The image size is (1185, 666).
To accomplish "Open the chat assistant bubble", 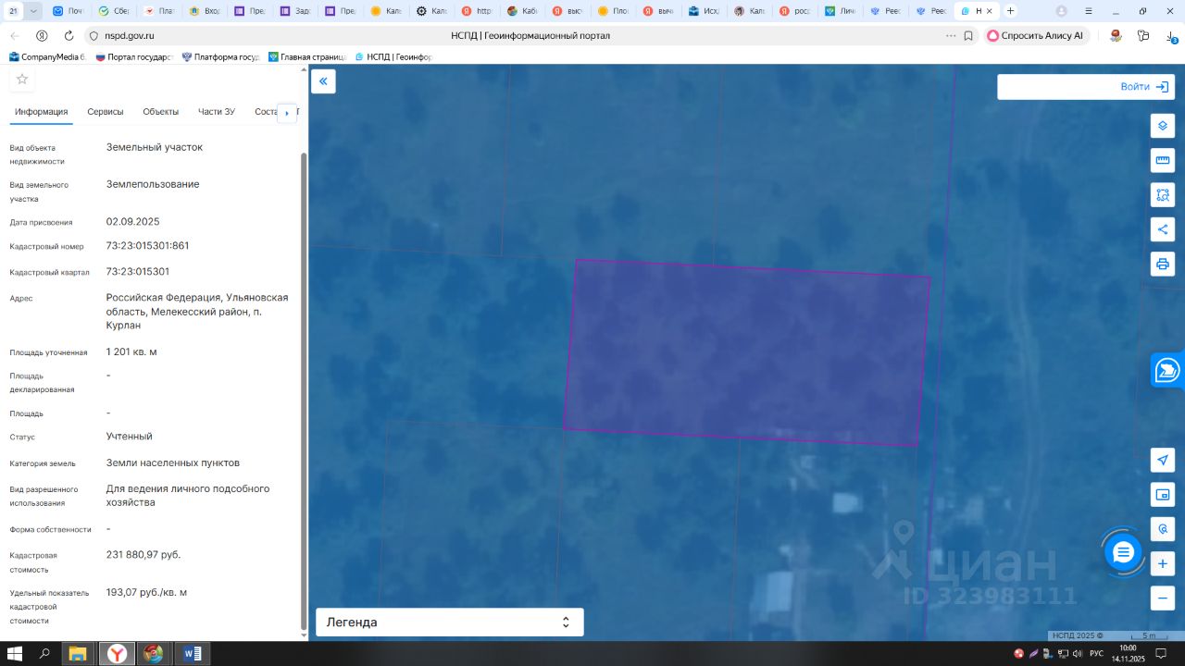I will point(1124,553).
